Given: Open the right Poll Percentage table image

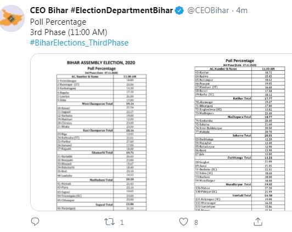Looking at the screenshot, I should [240, 134].
